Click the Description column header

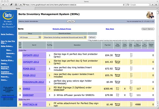(77, 45)
